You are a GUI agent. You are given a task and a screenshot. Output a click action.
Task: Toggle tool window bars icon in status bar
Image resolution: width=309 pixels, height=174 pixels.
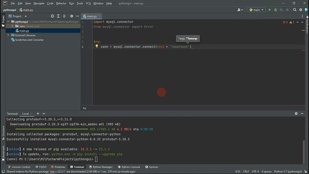point(3,172)
